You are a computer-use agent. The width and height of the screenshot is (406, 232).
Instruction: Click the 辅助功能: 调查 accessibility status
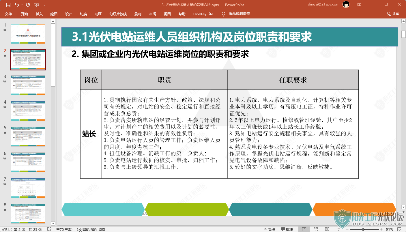click(x=91, y=229)
